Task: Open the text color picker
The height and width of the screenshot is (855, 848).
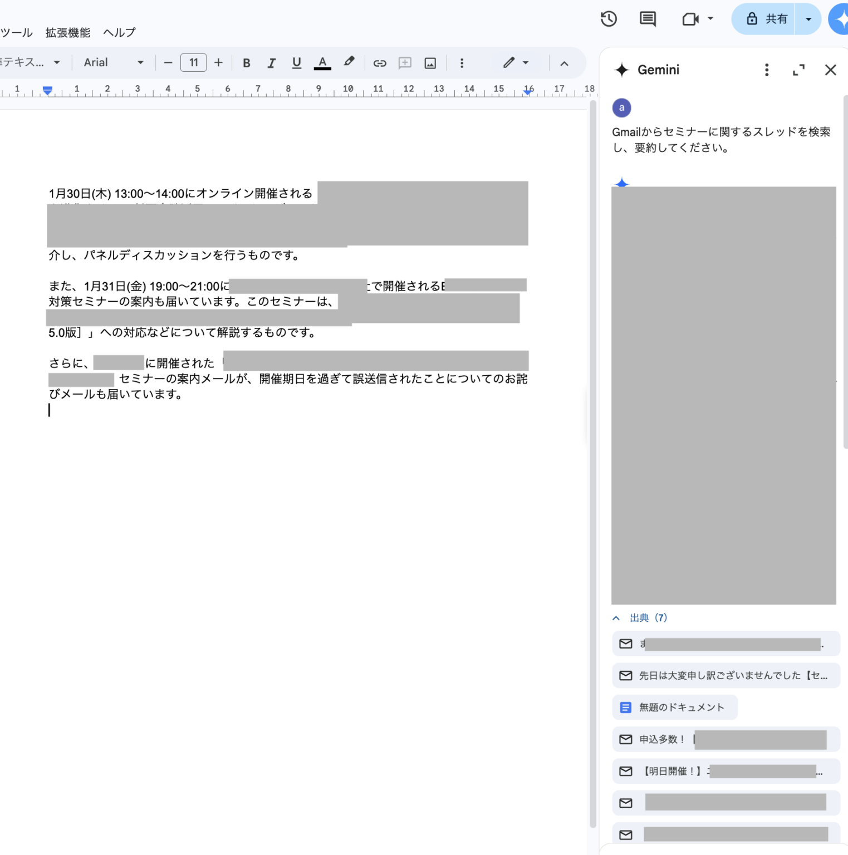Action: coord(322,62)
